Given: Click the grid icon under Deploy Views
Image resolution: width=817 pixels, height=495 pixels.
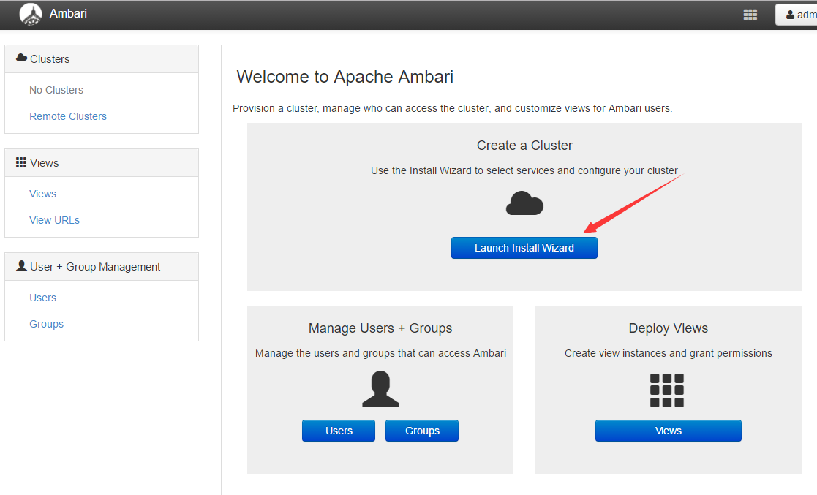Looking at the screenshot, I should pyautogui.click(x=667, y=390).
